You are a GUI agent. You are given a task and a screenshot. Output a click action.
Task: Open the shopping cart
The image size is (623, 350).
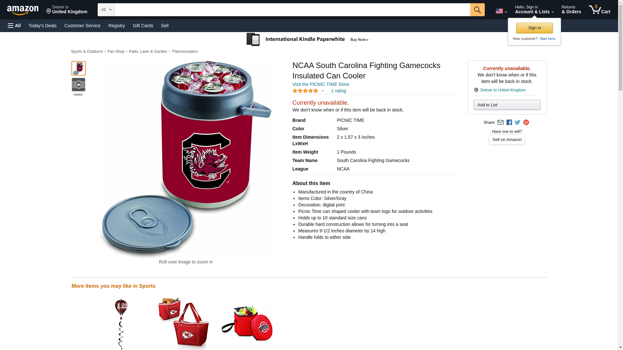coord(599,10)
